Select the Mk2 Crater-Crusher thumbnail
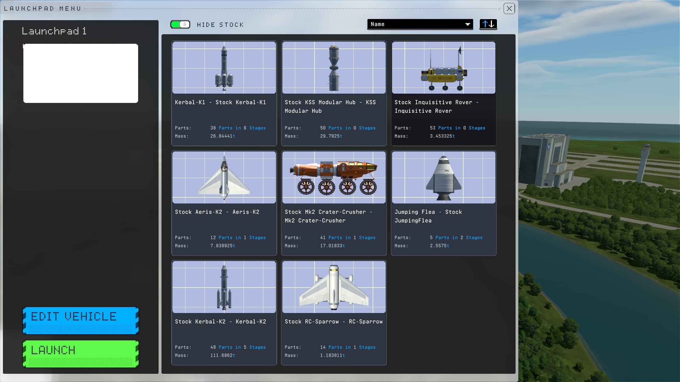 [x=334, y=177]
